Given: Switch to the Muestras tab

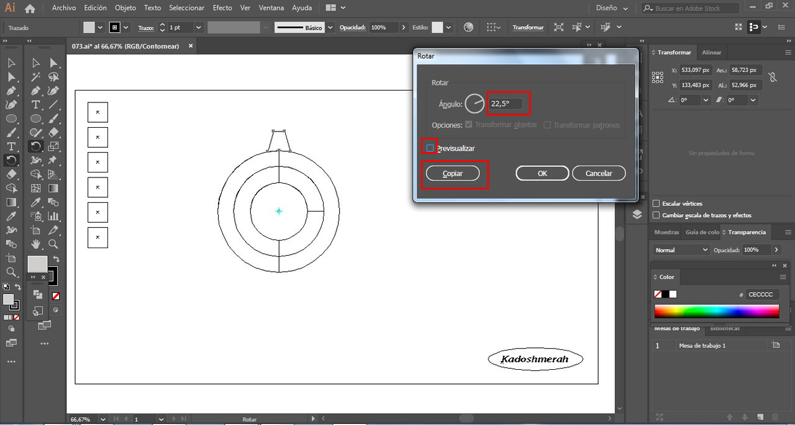Looking at the screenshot, I should [667, 232].
